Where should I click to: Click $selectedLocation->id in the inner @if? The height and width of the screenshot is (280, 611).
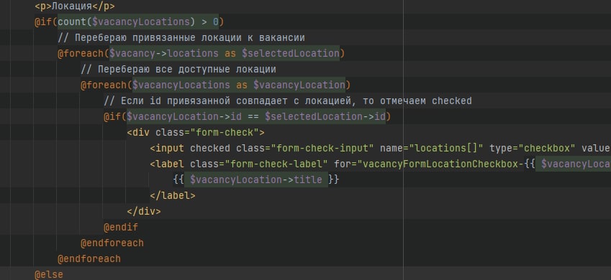click(325, 116)
